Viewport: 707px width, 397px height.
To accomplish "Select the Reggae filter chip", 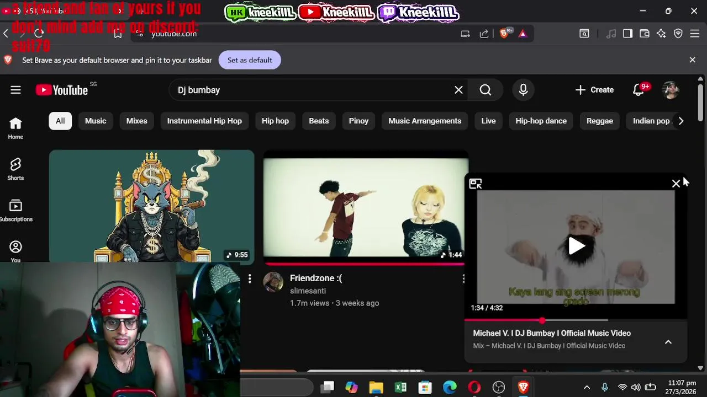I will pos(599,121).
